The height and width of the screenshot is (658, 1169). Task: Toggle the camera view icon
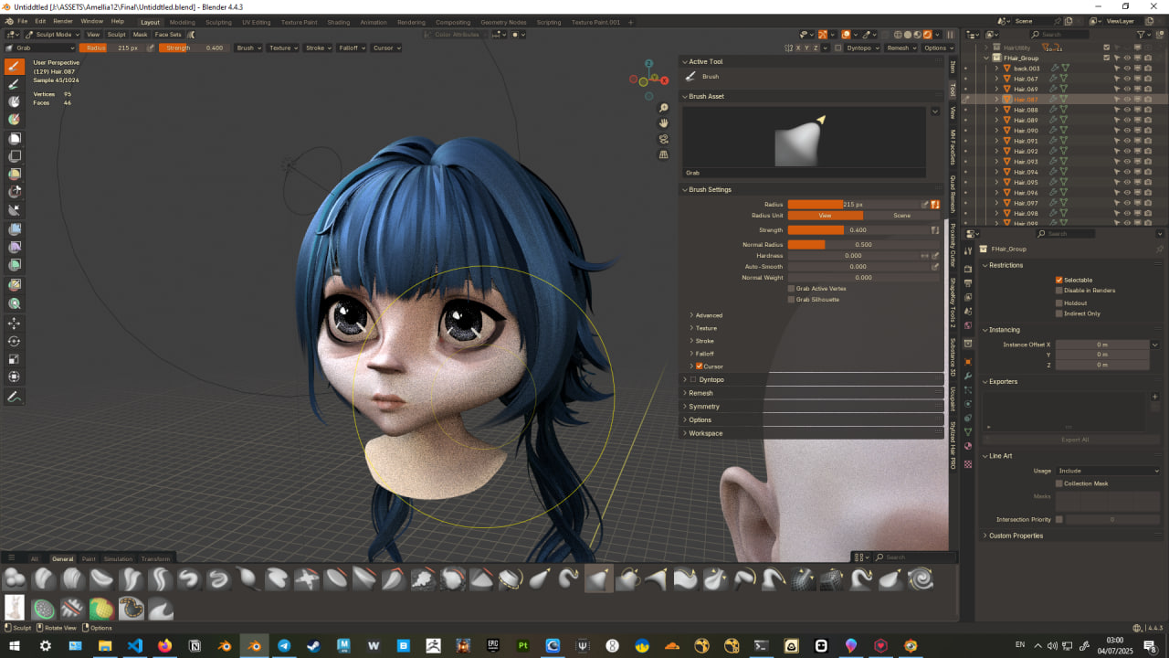click(664, 139)
